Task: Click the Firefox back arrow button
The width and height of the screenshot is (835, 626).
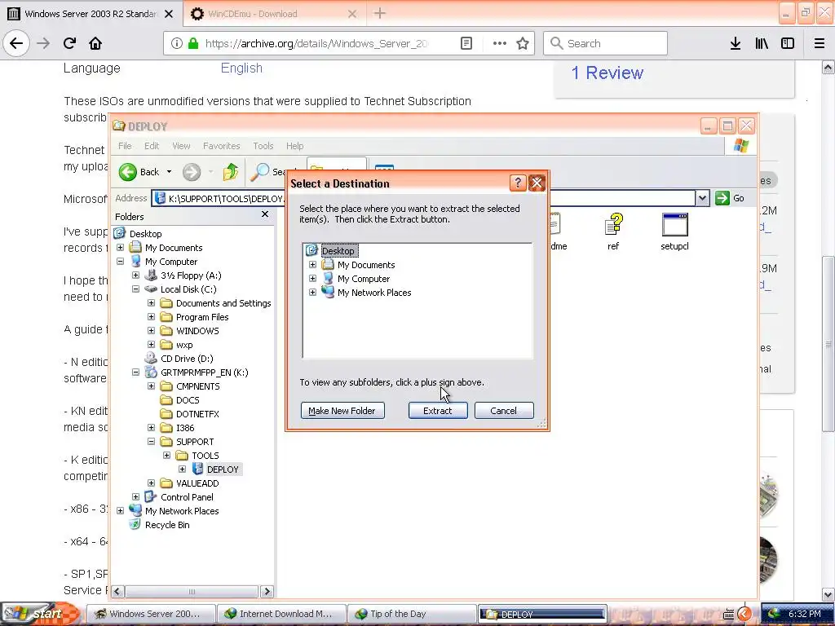Action: tap(16, 43)
